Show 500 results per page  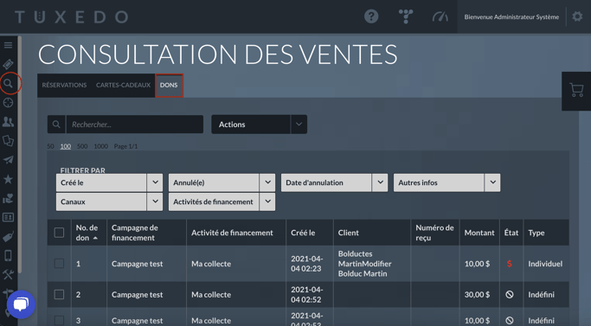point(82,146)
